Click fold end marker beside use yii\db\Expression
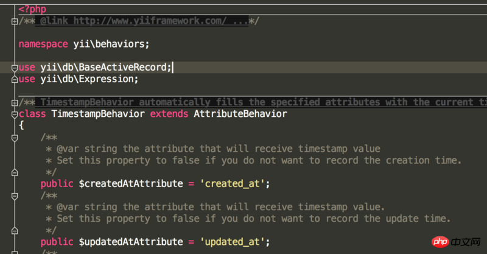 (x=15, y=80)
